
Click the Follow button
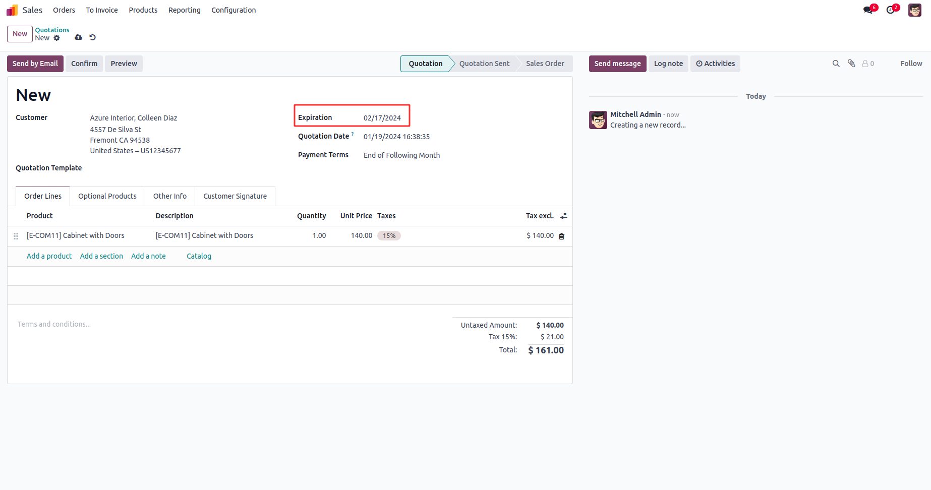pos(911,64)
